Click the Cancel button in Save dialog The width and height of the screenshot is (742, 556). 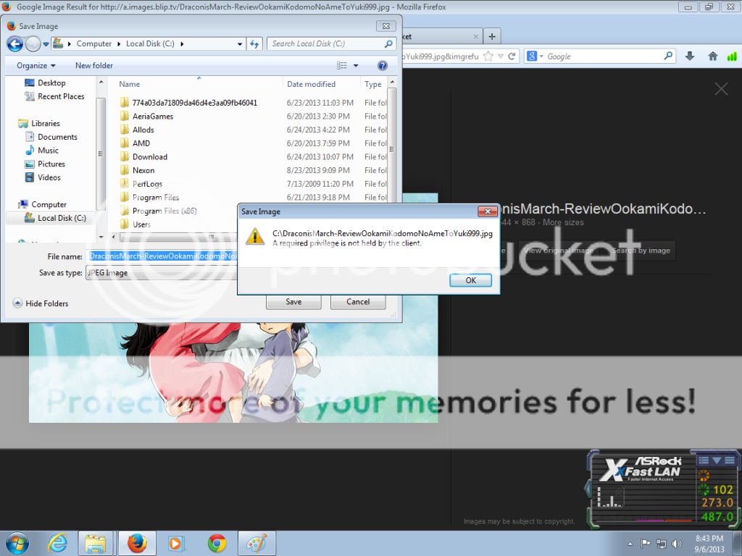pyautogui.click(x=358, y=302)
